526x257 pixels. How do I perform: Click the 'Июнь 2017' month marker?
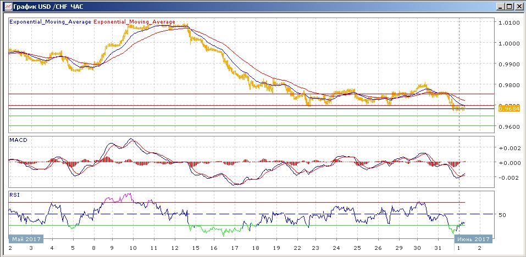(x=472, y=239)
